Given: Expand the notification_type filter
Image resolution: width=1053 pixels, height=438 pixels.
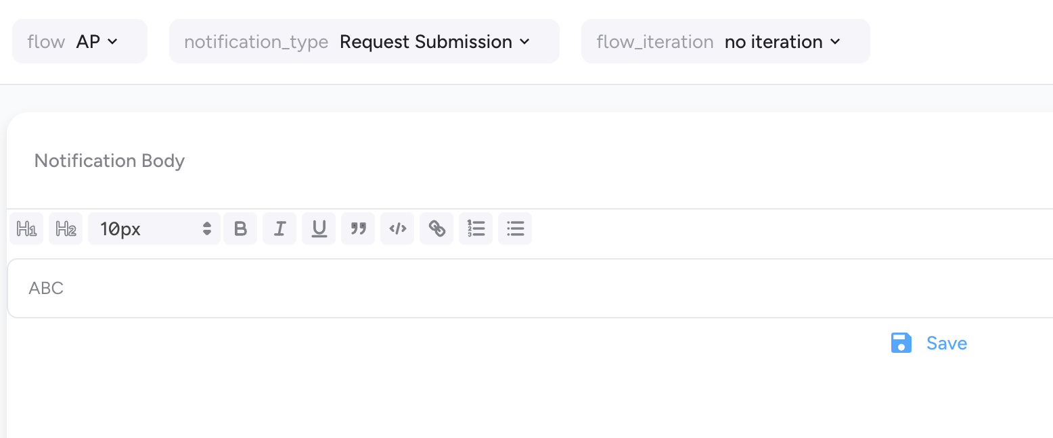Looking at the screenshot, I should pos(364,42).
